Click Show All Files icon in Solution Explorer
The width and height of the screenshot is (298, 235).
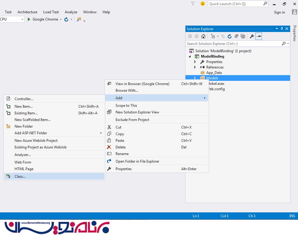(243, 37)
